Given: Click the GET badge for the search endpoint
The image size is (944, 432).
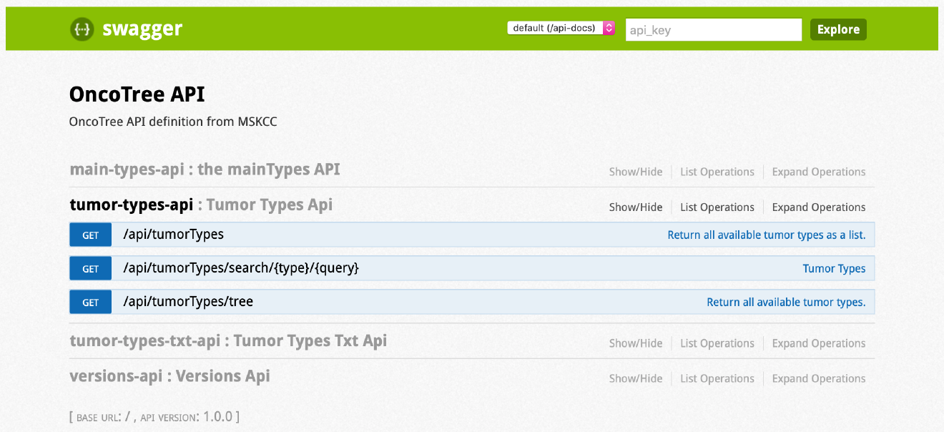Looking at the screenshot, I should pos(90,268).
